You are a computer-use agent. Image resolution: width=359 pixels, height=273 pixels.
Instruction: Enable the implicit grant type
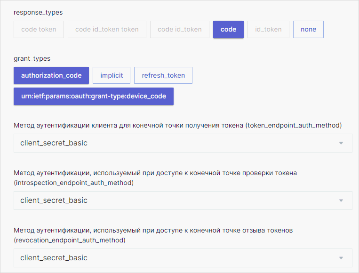(x=112, y=75)
